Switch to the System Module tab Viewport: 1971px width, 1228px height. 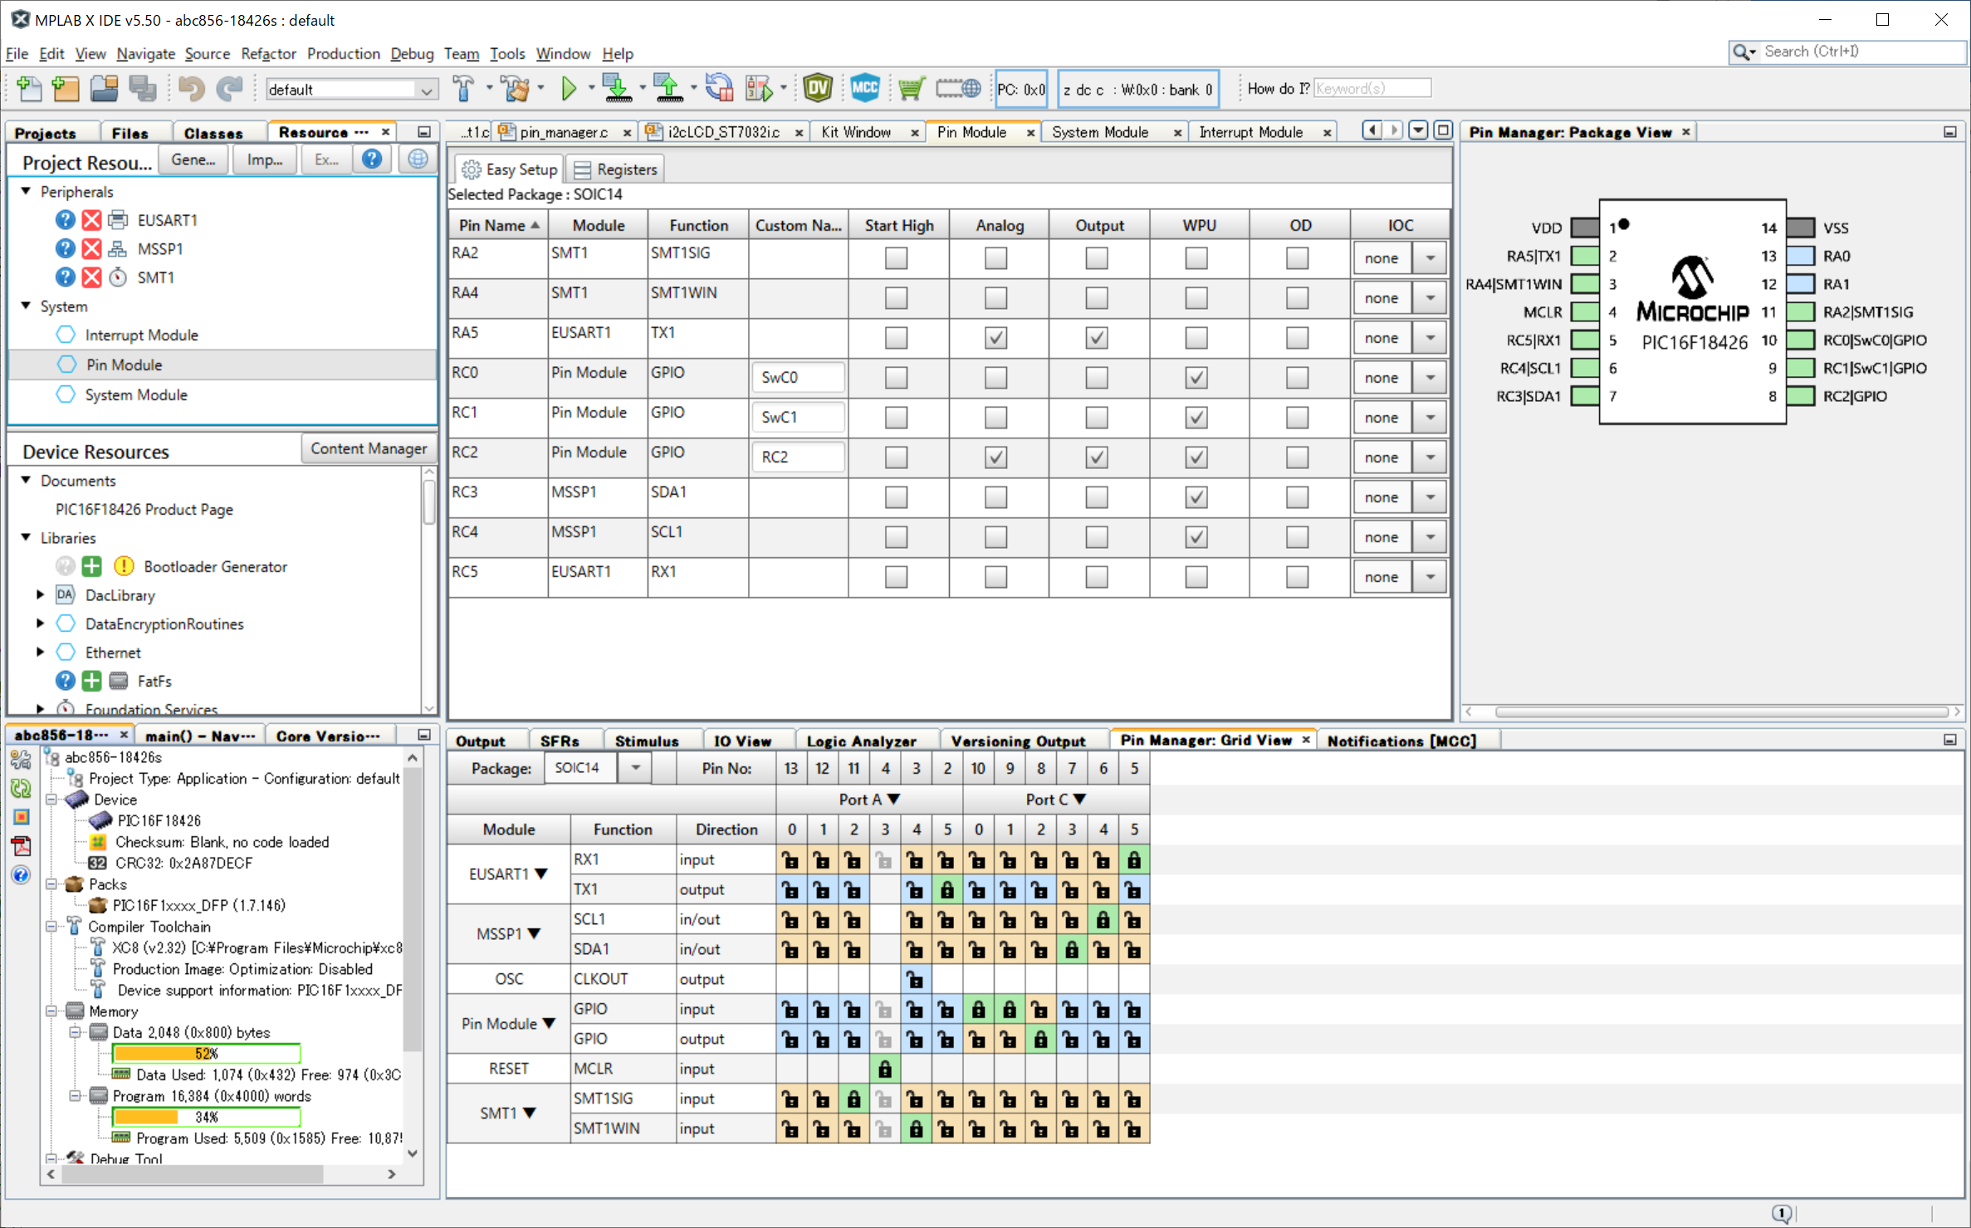pos(1100,132)
